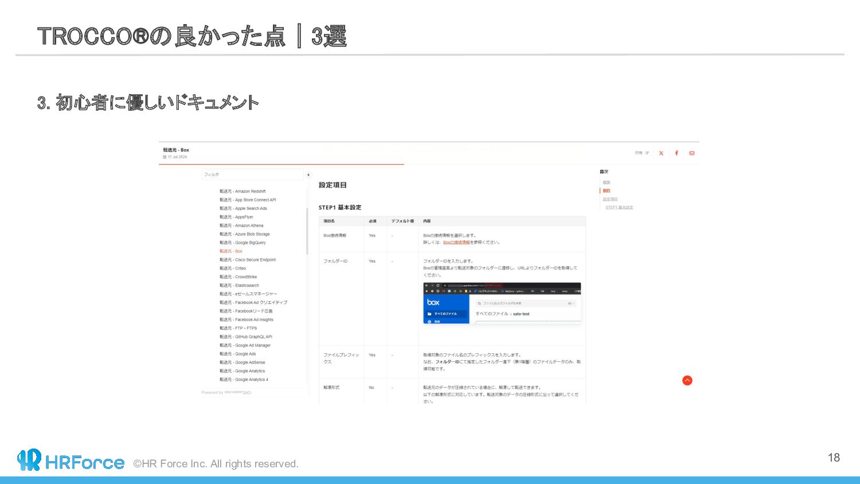Click the STEP1 基本設定 section heading
860x484 pixels.
pyautogui.click(x=340, y=208)
